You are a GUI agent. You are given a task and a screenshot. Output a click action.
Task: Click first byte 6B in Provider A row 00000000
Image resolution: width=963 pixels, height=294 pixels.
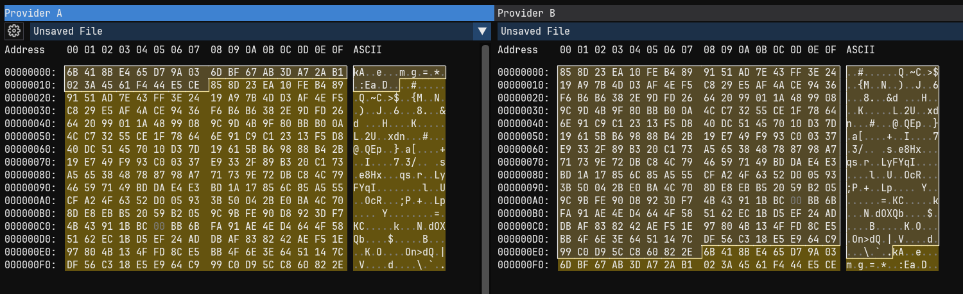pos(73,72)
